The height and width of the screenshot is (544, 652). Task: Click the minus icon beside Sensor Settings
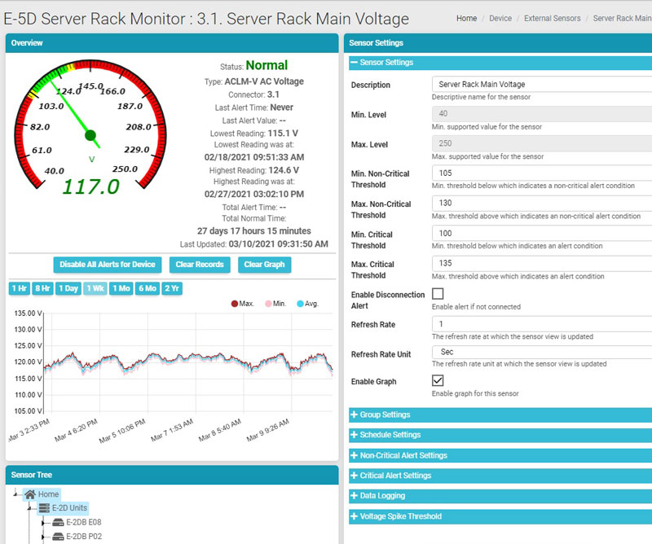click(x=354, y=63)
